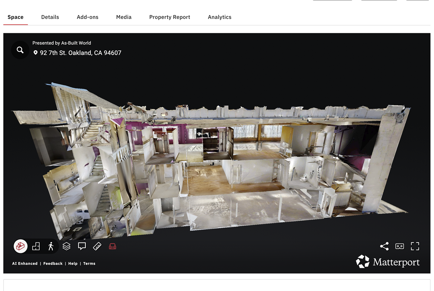Launch VR headset mode
This screenshot has height=291, width=434.
coord(400,246)
